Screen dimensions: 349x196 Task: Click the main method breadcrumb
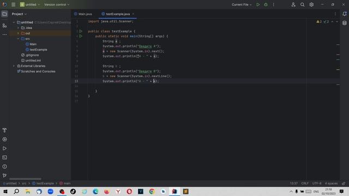click(65, 183)
